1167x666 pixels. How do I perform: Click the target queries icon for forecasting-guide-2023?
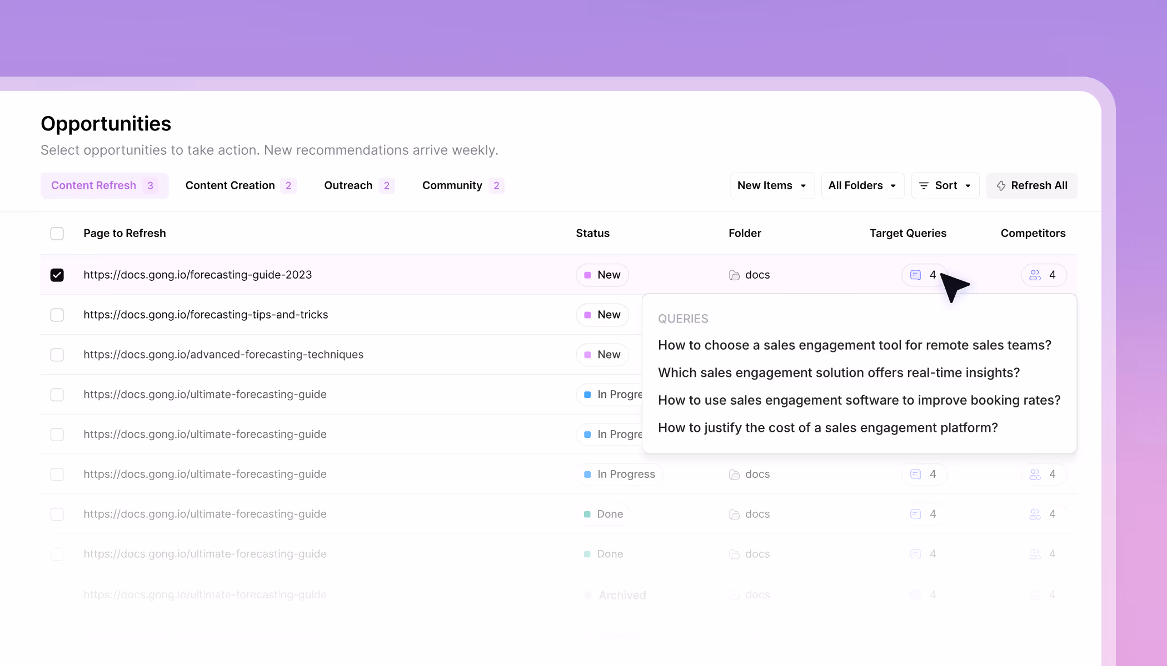(915, 275)
